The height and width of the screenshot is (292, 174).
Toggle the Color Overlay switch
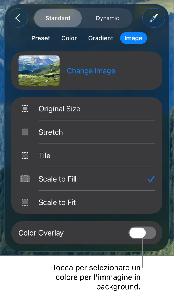point(142,233)
